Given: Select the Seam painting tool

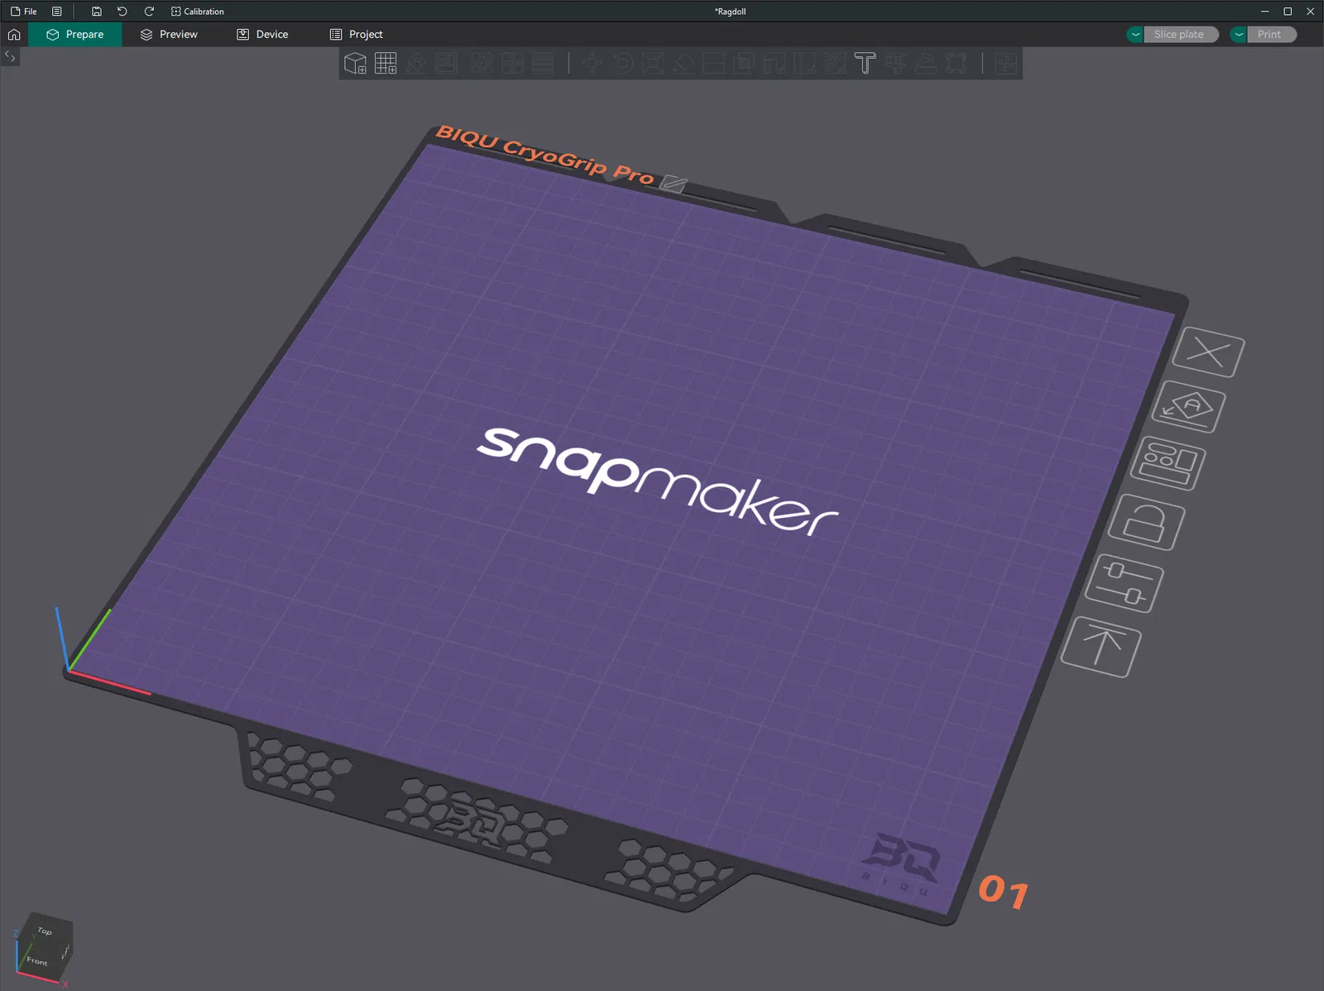Looking at the screenshot, I should (804, 64).
